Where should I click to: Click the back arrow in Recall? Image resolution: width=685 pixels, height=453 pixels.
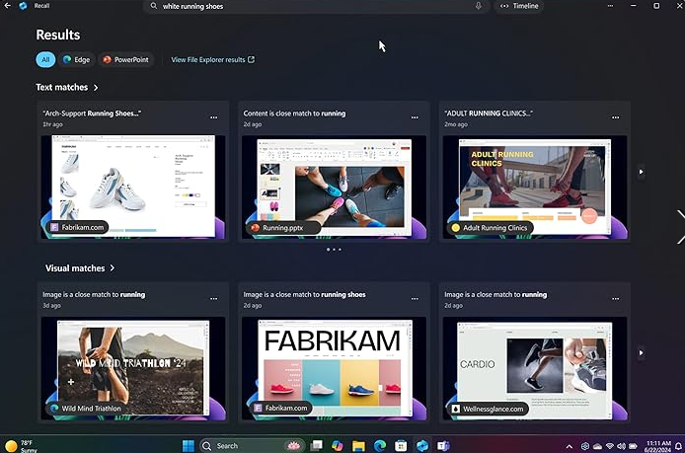coord(6,6)
